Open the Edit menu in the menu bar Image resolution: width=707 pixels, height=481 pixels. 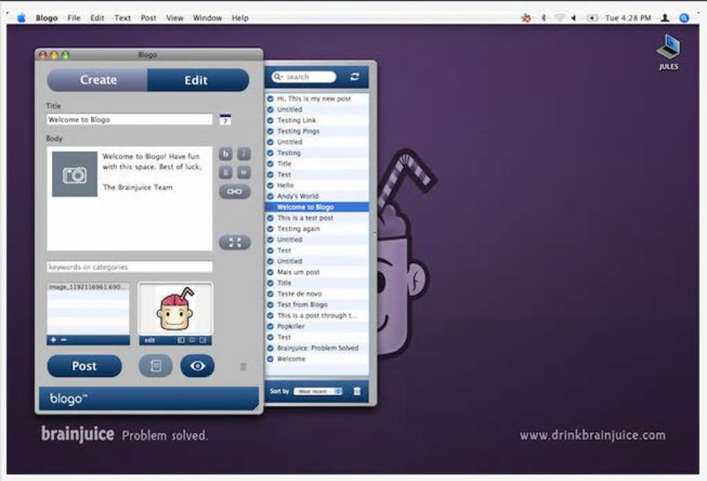[x=97, y=18]
